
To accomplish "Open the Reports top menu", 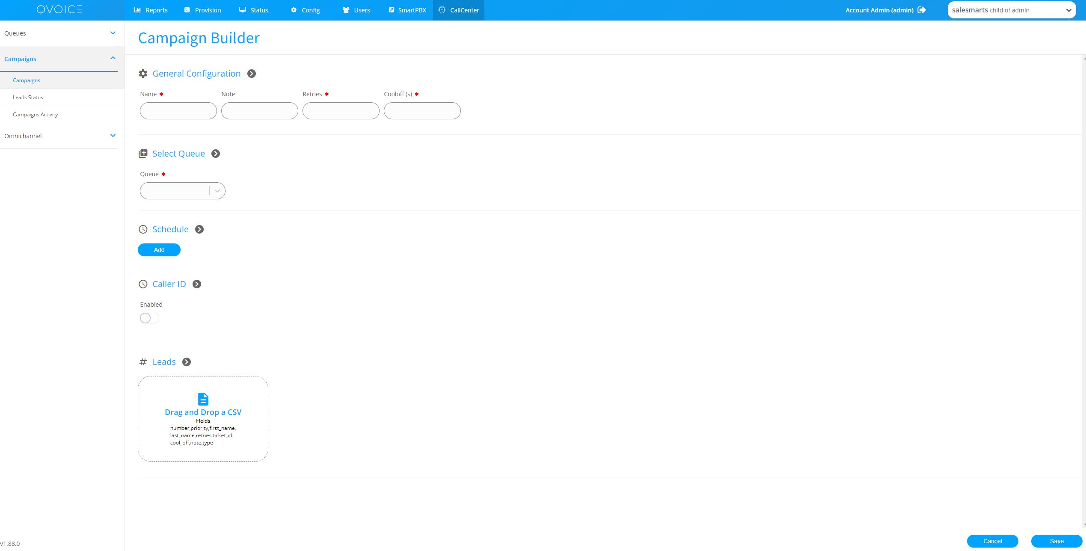I will (x=151, y=10).
